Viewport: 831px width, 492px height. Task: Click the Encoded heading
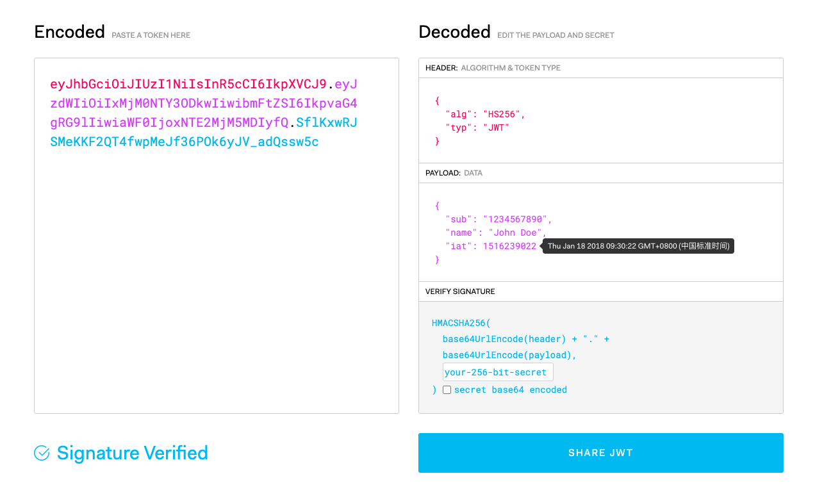point(69,32)
